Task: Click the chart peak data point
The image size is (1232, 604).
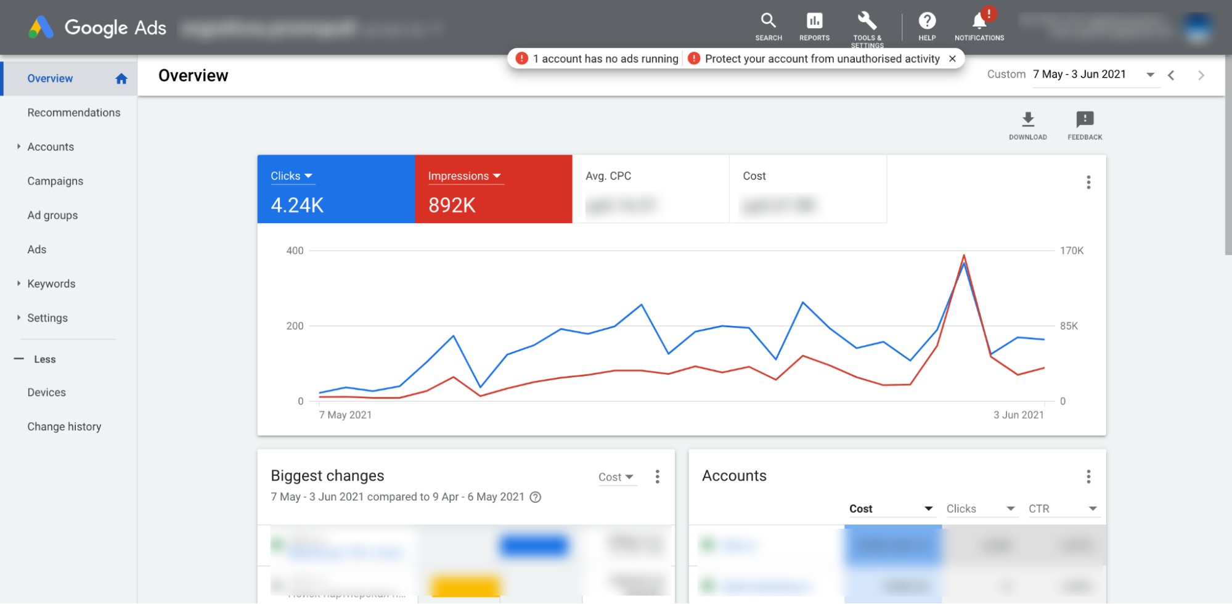Action: (964, 255)
